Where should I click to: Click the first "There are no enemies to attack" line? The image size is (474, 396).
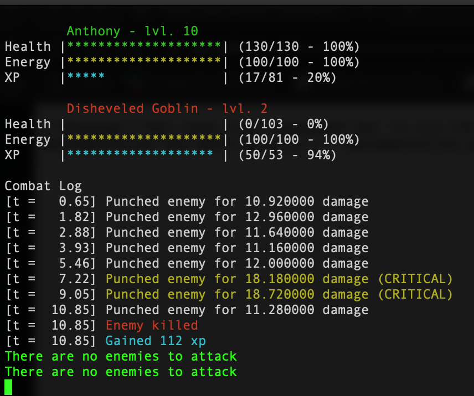tap(121, 356)
